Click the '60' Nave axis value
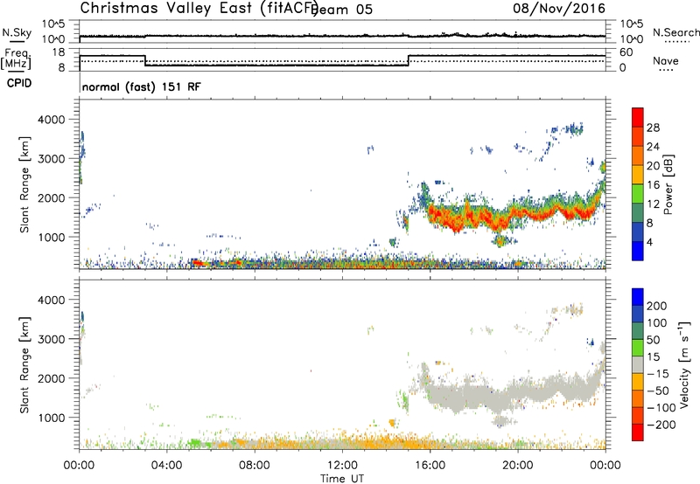This screenshot has height=484, width=700. coord(626,52)
